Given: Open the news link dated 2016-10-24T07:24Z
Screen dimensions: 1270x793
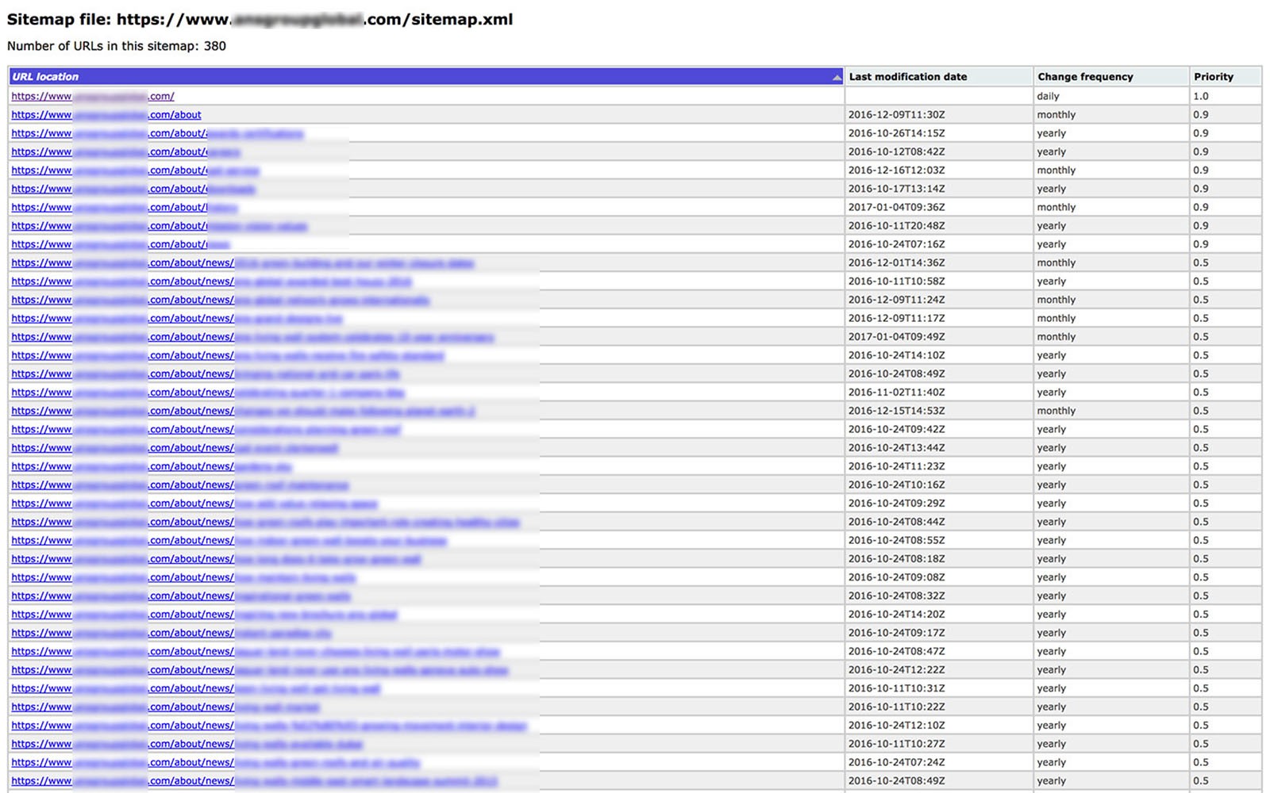Looking at the screenshot, I should (x=216, y=763).
